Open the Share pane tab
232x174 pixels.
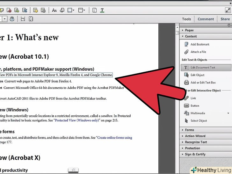(225, 19)
